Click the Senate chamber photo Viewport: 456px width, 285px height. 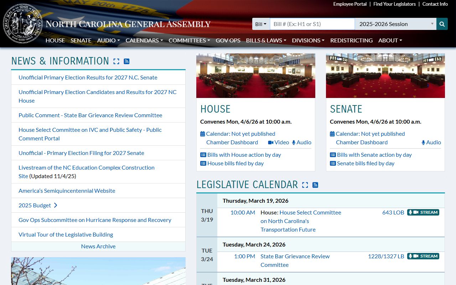385,76
